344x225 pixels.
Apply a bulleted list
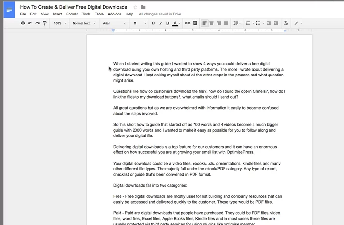coord(258,23)
